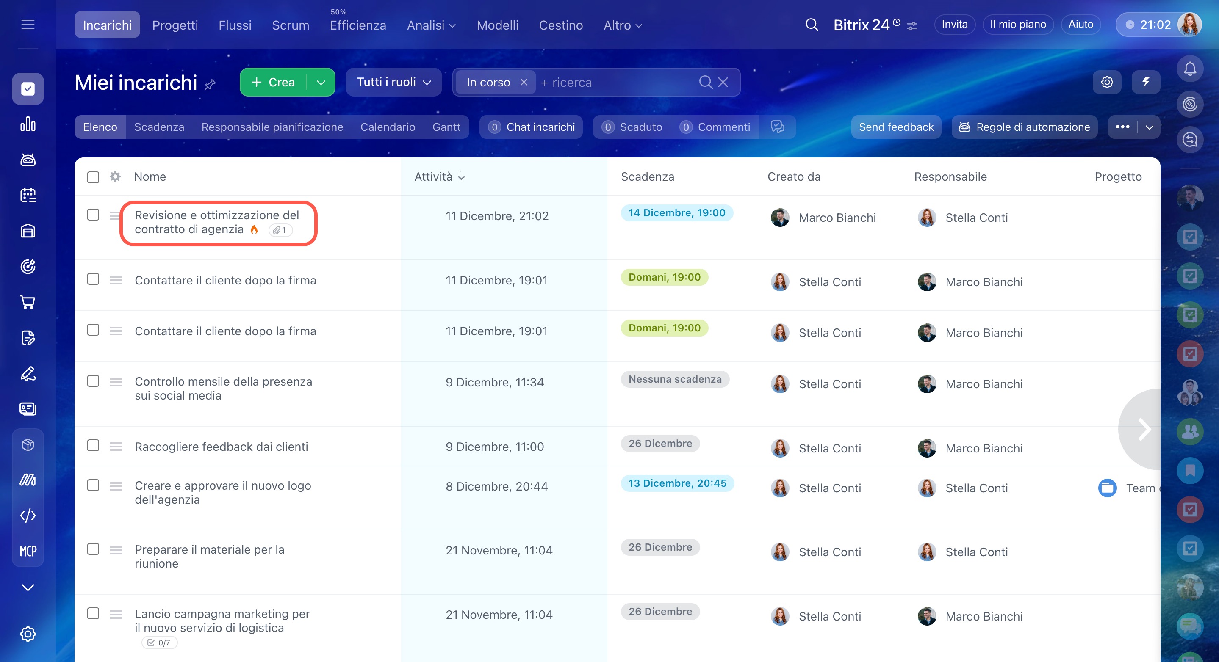
Task: Open the MCP sidebar item
Action: coord(28,551)
